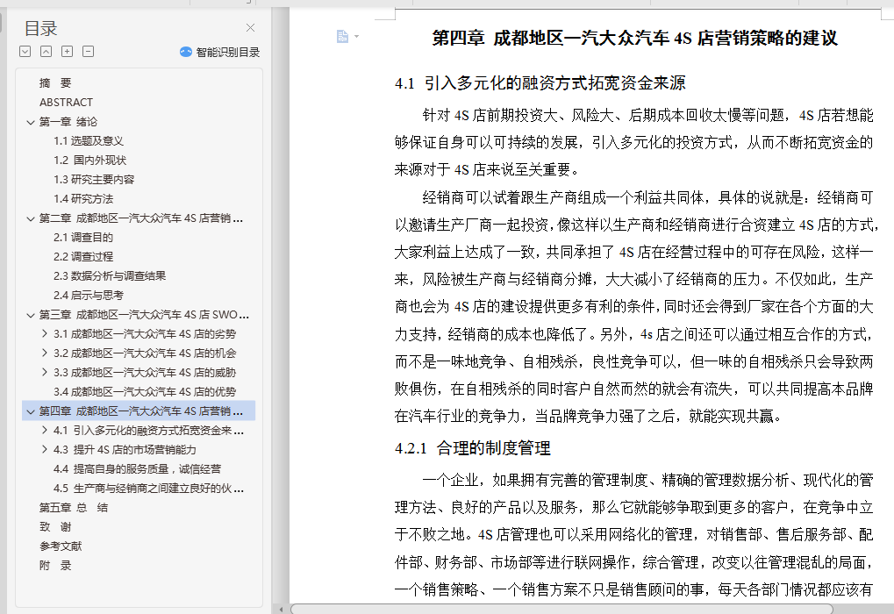Go to 第三章 SWOT heading in outline

(x=144, y=315)
